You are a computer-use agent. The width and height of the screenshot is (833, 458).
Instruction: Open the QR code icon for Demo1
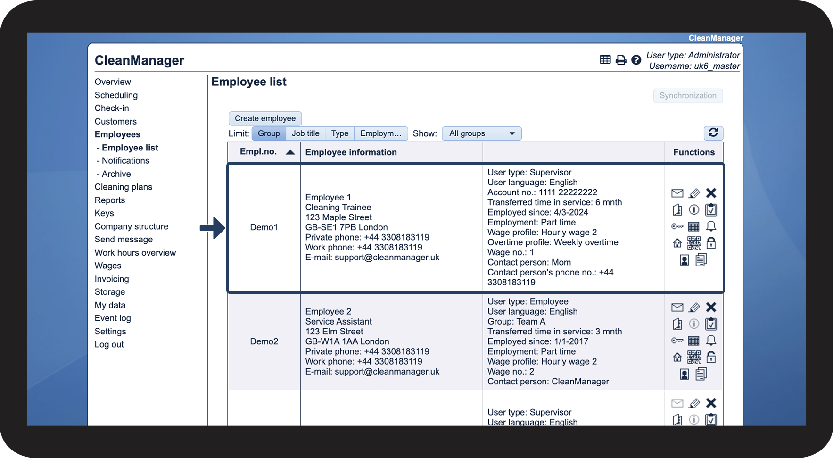pyautogui.click(x=694, y=243)
